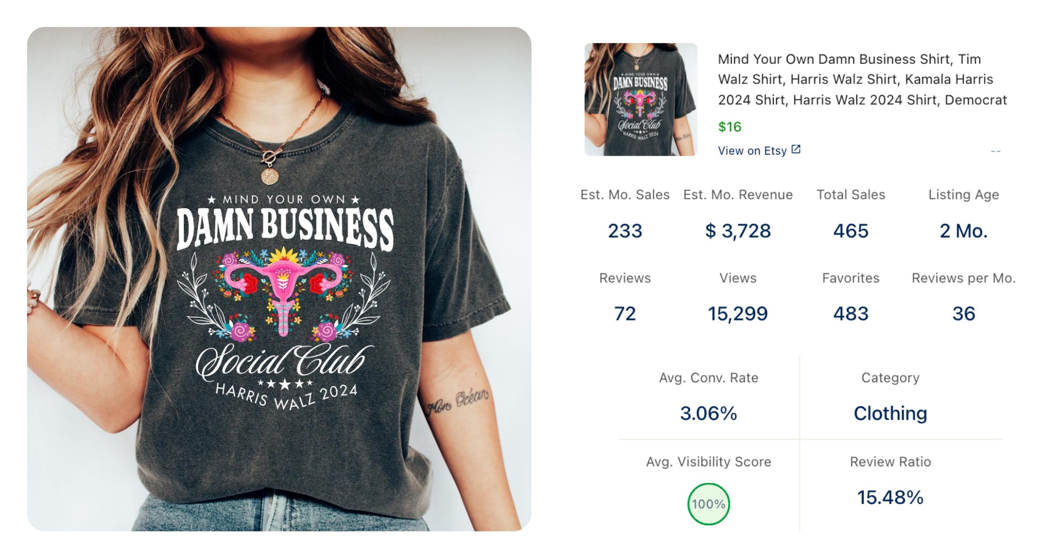Viewport: 1063px width, 555px height.
Task: Click the Listing Age value 2 Mo.
Action: click(x=964, y=231)
